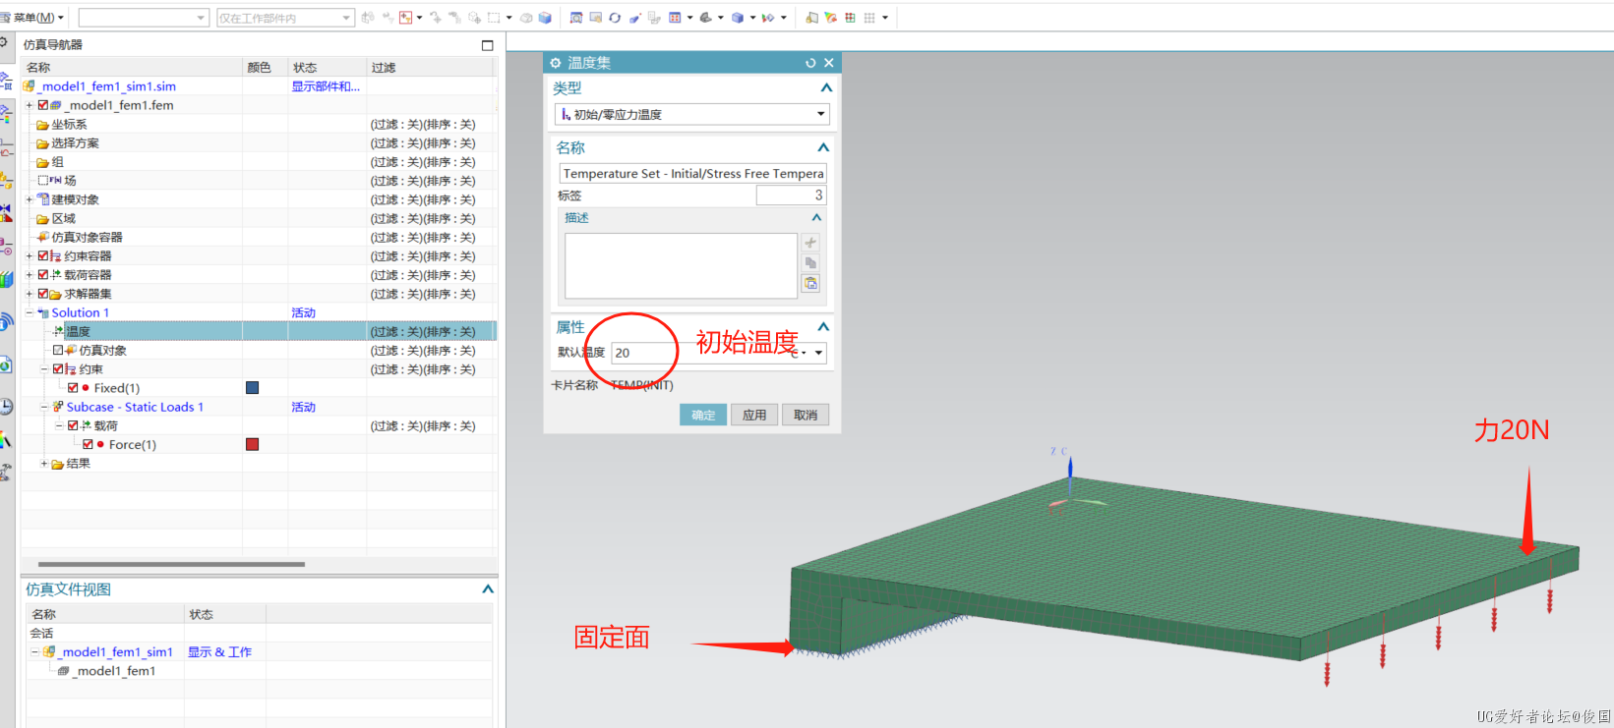This screenshot has height=728, width=1614.
Task: Click the reset icon in 温度集 dialog
Action: 810,63
